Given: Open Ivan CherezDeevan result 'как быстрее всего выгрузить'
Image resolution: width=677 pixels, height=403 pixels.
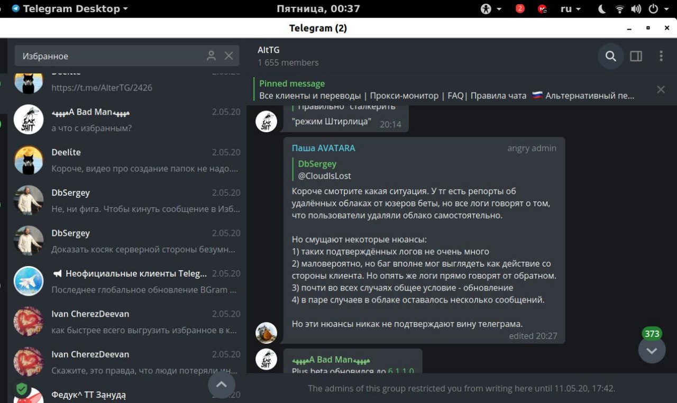Looking at the screenshot, I should click(x=127, y=322).
